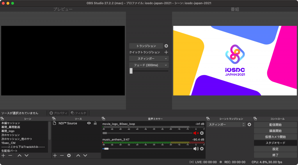Click the black preview canvas
This screenshot has height=165, width=298.
[x=63, y=61]
